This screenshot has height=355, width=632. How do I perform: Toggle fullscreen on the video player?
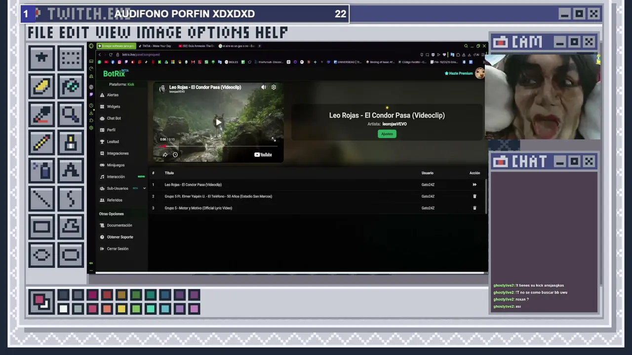[274, 140]
